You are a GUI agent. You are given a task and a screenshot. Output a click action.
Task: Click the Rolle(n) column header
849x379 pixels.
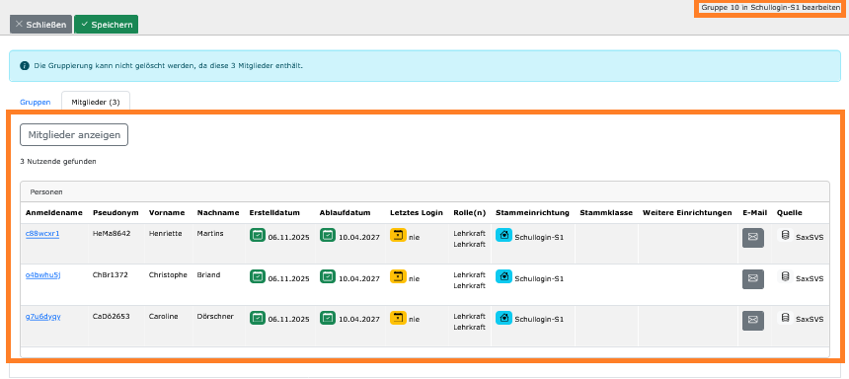coord(470,213)
